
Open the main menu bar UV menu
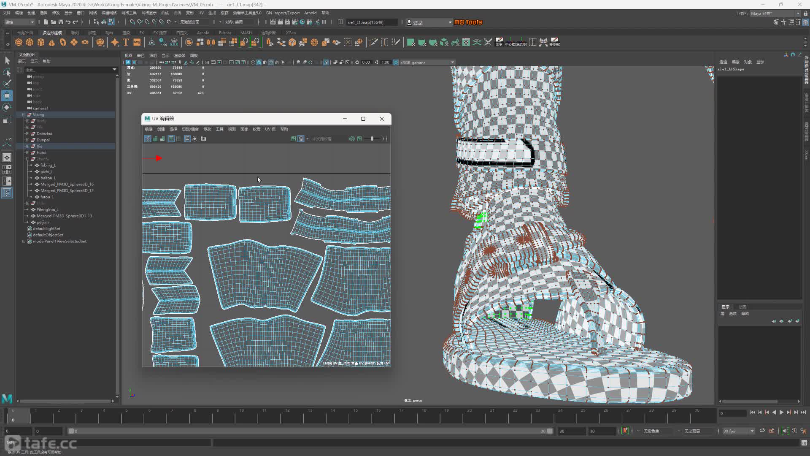point(201,13)
